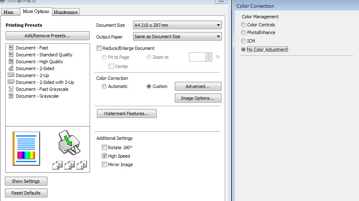
Task: Enable the Reduce/Enlarge Document checkbox
Action: point(99,48)
